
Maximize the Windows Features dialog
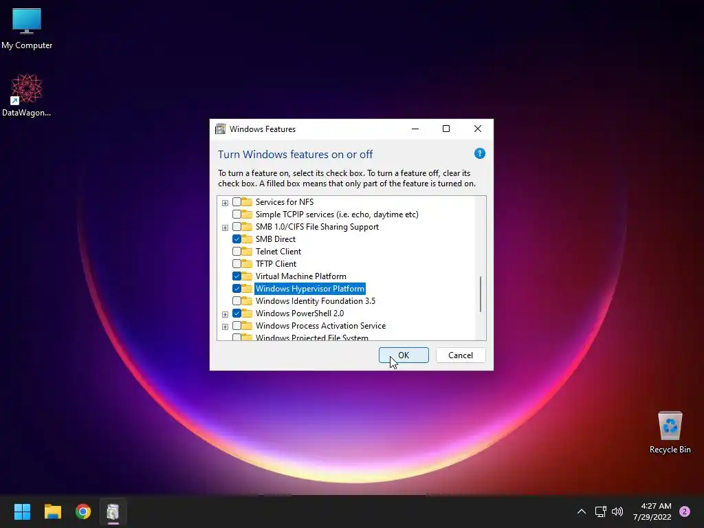445,129
